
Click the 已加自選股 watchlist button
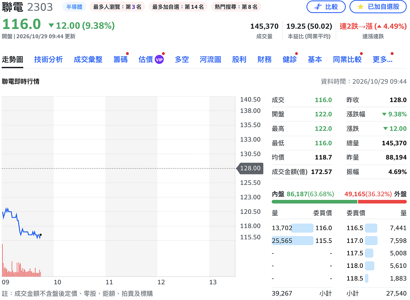[378, 7]
